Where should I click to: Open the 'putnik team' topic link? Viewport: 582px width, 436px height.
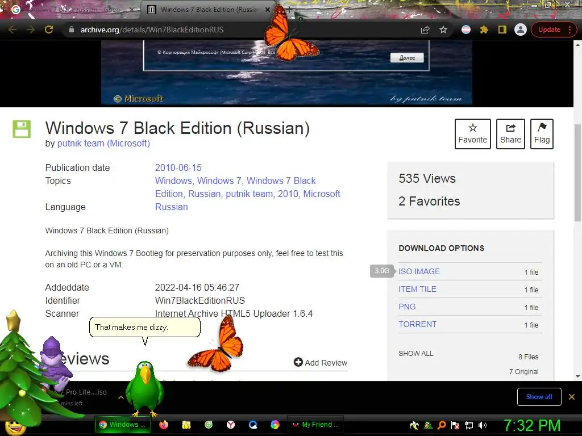point(249,194)
